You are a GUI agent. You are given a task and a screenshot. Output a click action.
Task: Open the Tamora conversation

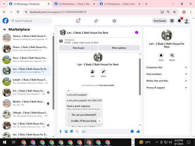coord(26,38)
